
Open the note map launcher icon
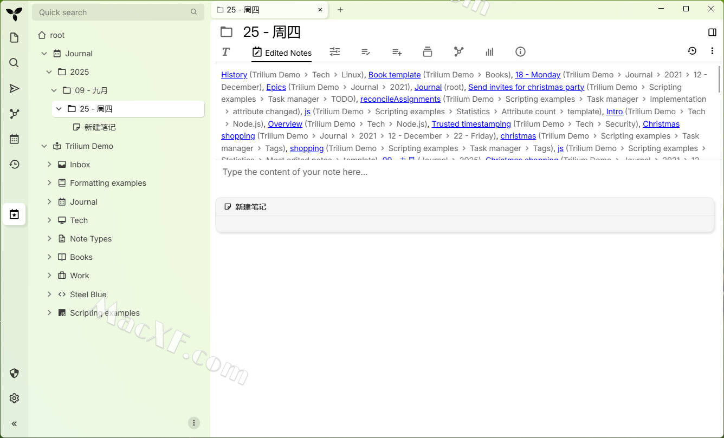coord(14,114)
